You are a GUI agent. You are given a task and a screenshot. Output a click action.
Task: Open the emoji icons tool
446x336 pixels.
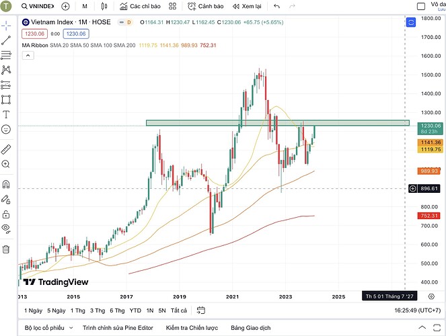tap(6, 128)
